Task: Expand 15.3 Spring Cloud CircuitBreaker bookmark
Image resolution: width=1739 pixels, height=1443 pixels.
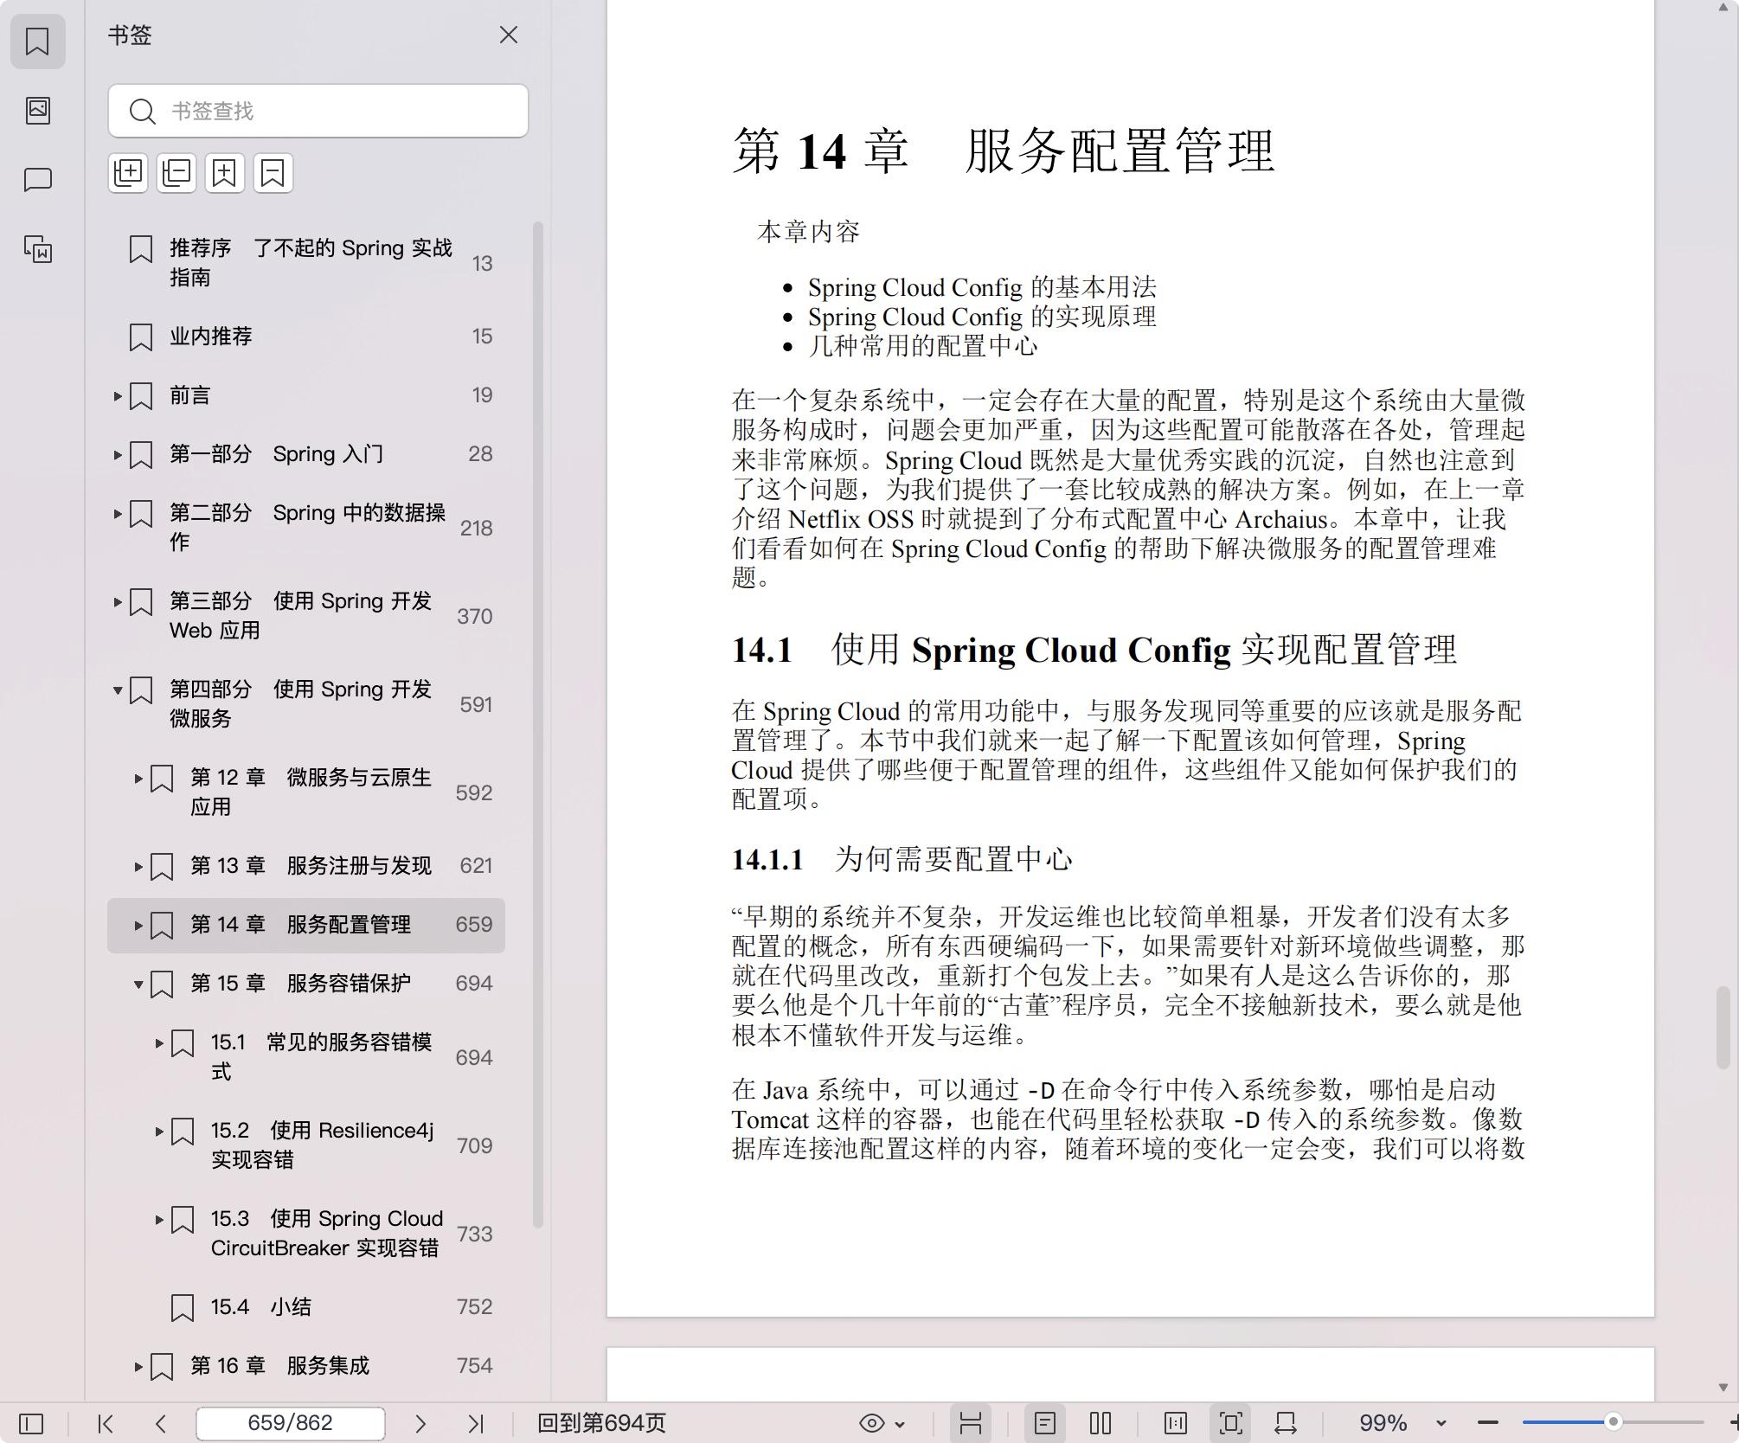Action: [x=159, y=1220]
